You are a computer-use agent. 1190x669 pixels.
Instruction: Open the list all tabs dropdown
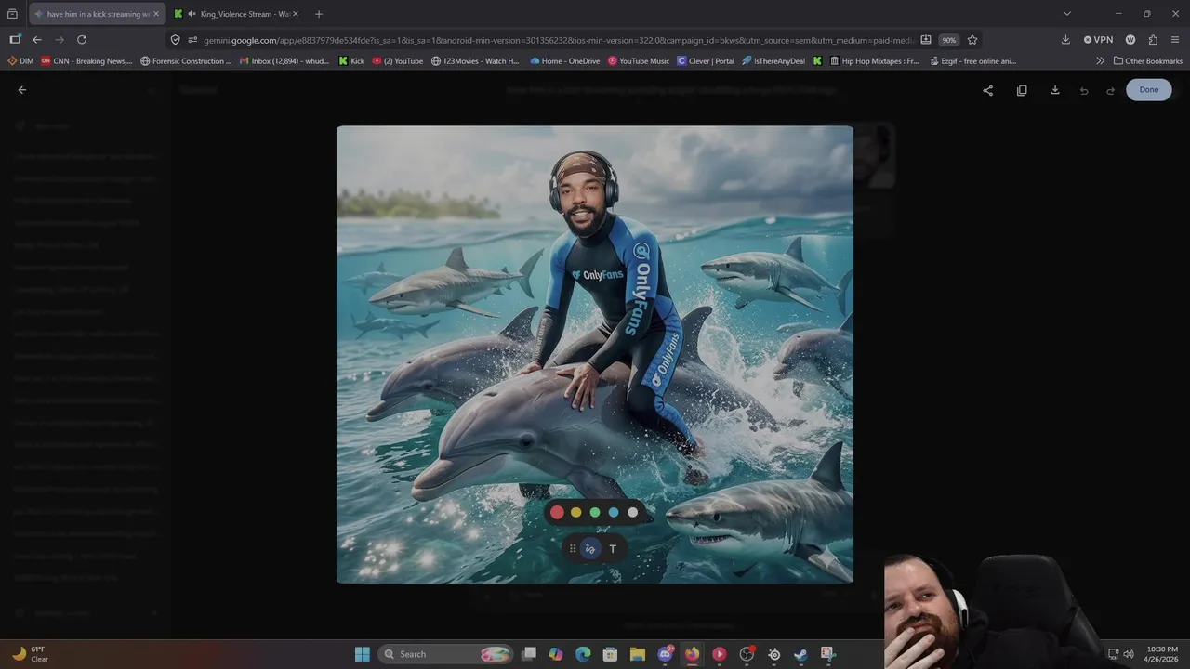(1067, 14)
